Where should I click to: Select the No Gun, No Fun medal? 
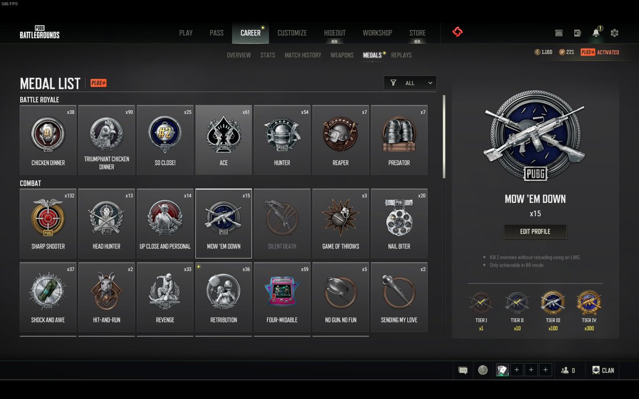click(x=341, y=297)
